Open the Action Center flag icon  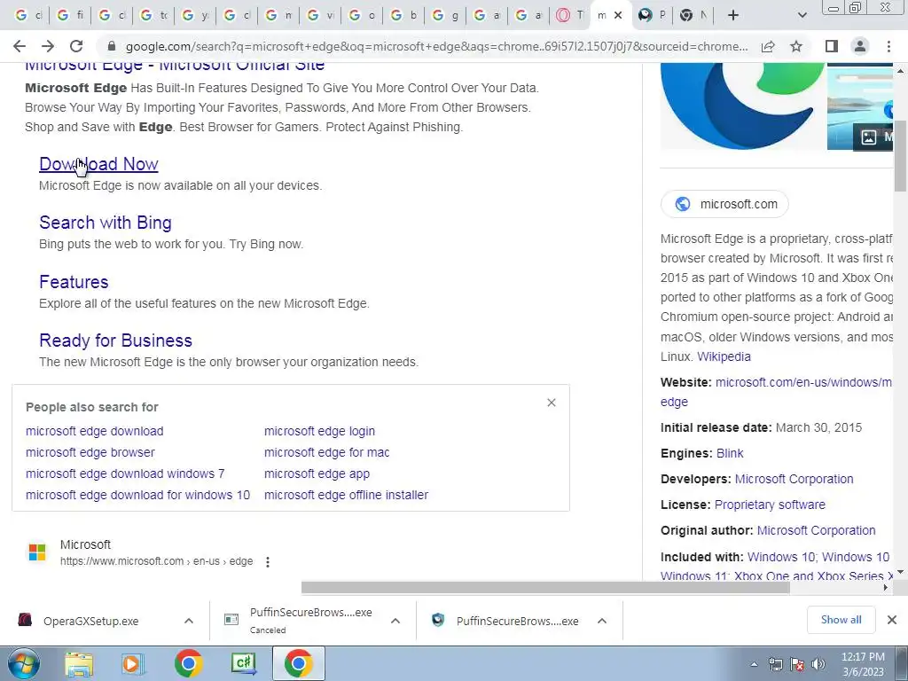pyautogui.click(x=797, y=664)
